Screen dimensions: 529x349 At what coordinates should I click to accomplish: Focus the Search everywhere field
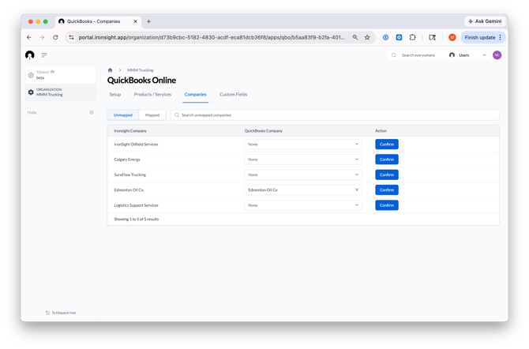point(418,55)
